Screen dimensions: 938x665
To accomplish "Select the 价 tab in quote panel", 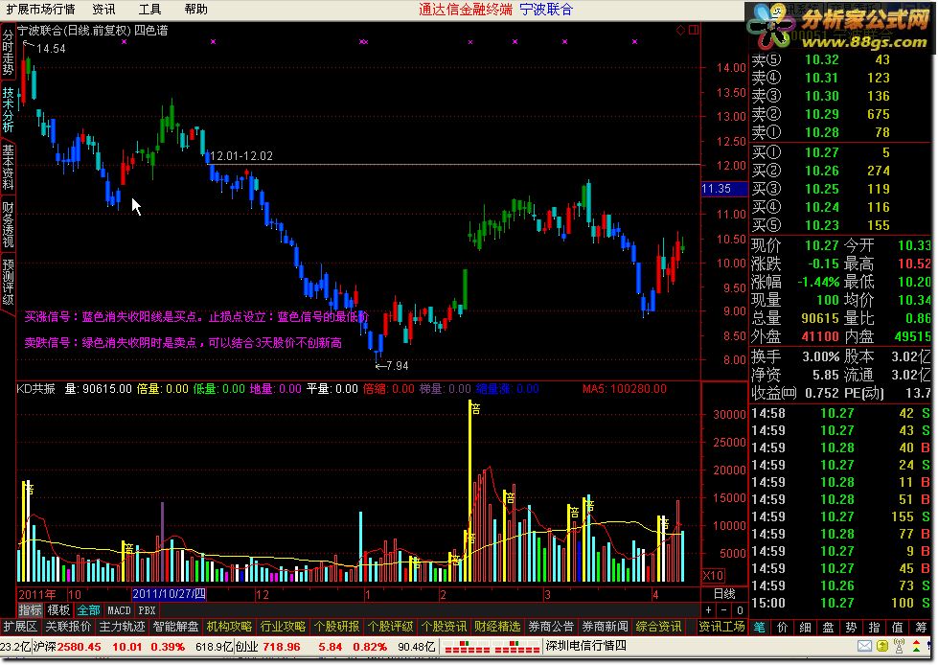I will point(783,627).
